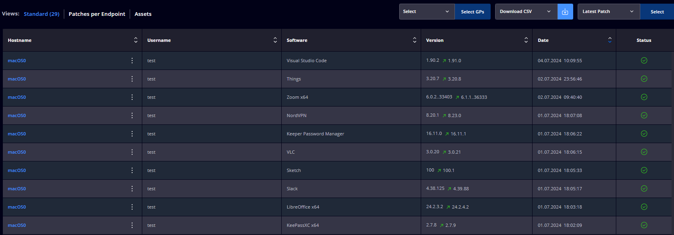Open the Patches per Endpoint view

97,14
